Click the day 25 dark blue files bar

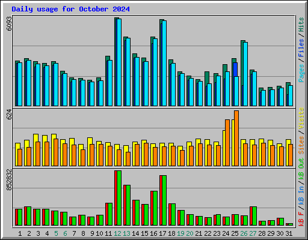point(235,70)
